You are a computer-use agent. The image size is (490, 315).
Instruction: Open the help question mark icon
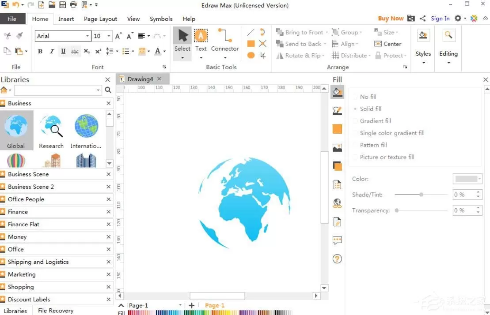click(x=337, y=259)
